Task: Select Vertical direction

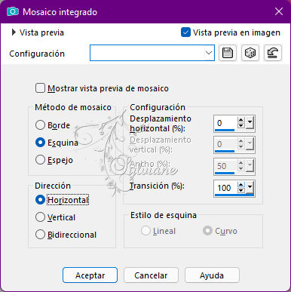Action: [40, 217]
